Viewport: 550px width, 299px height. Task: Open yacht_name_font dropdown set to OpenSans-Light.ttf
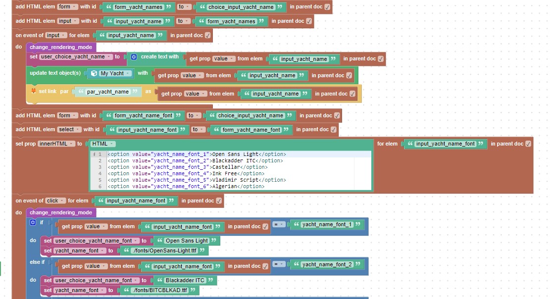80,250
